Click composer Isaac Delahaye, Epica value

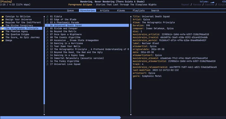point(160,28)
